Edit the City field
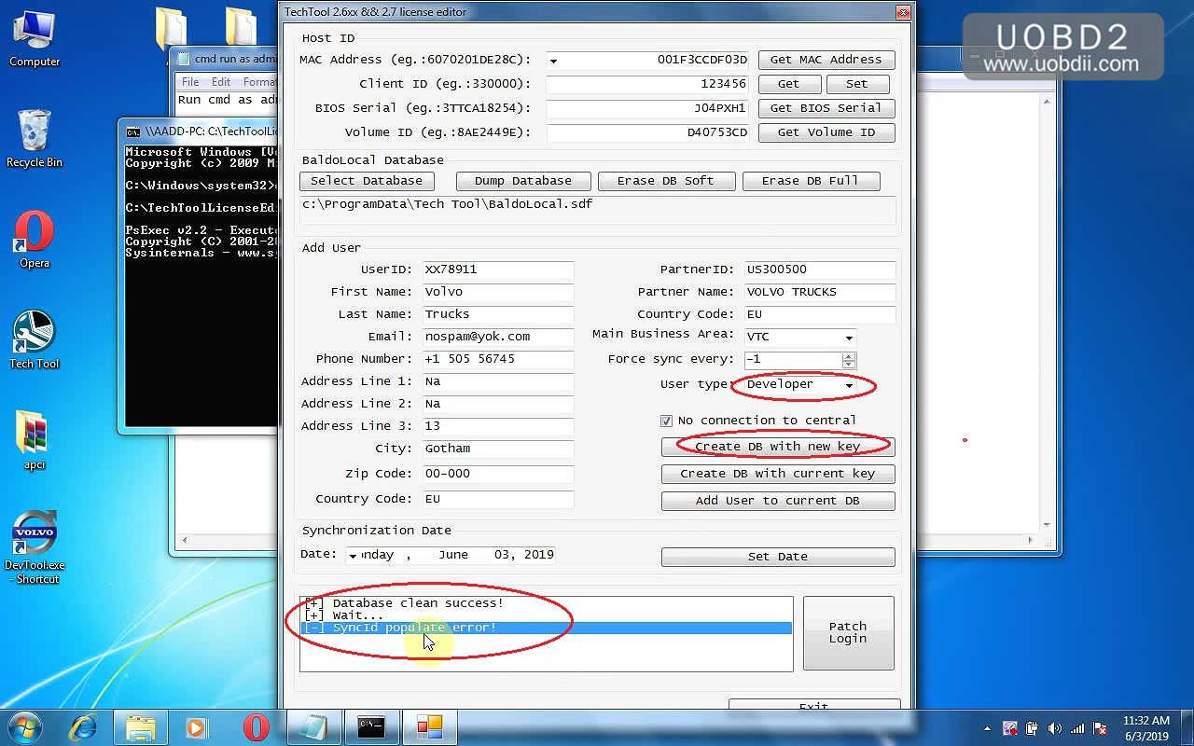1194x746 pixels. (498, 449)
